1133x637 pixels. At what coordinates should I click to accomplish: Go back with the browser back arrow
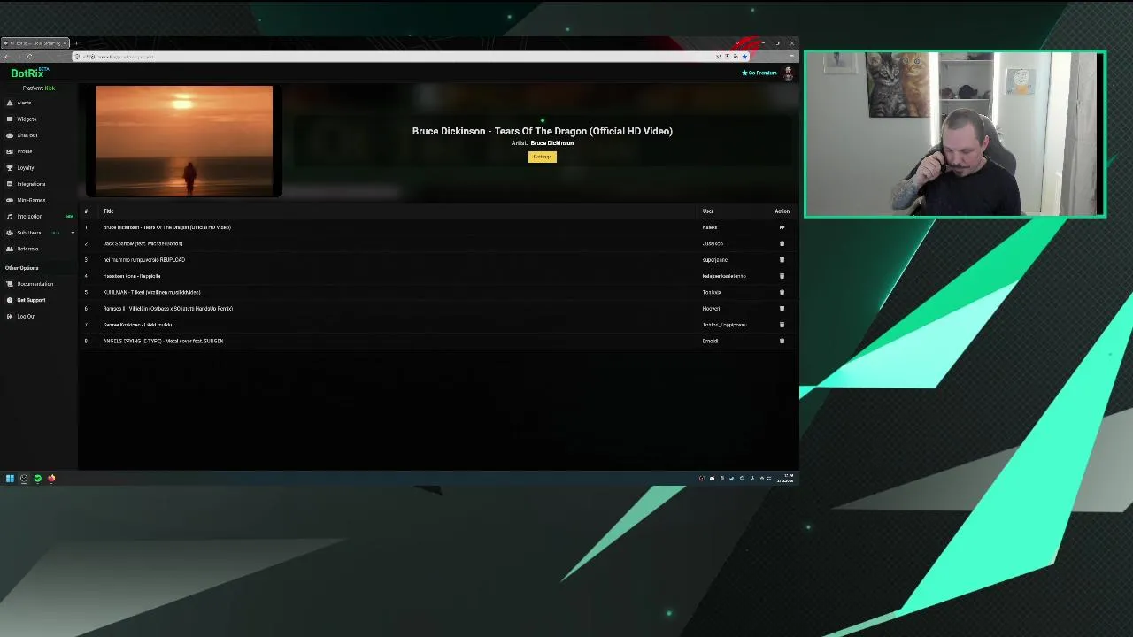tap(6, 57)
